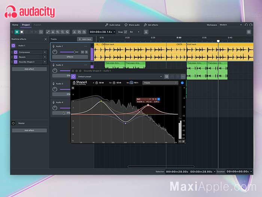262x197 pixels.
Task: Toggle the Master effects power button
Action: [13, 123]
